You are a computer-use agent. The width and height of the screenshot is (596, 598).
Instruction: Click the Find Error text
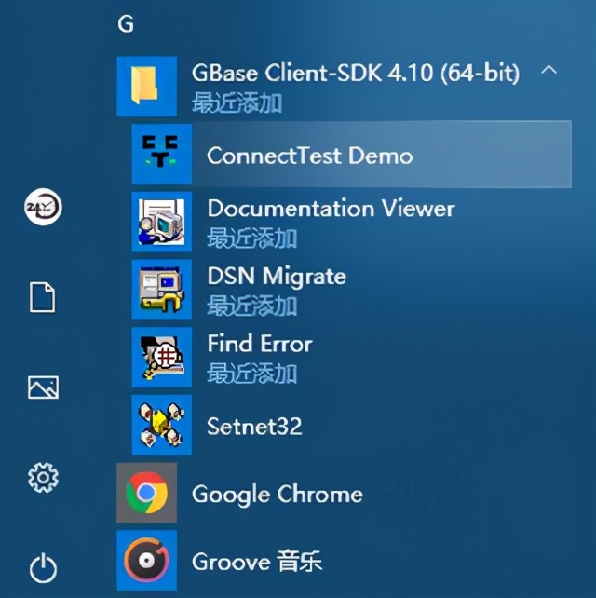click(260, 343)
